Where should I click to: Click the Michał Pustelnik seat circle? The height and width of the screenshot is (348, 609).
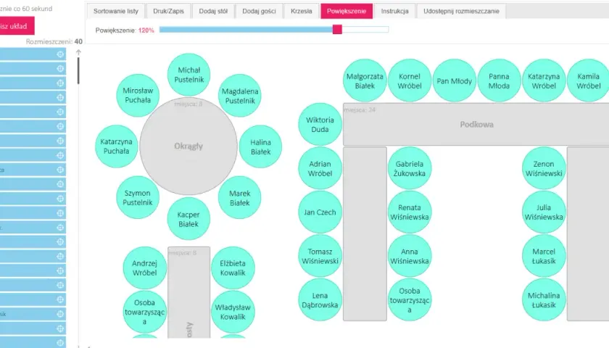click(188, 75)
